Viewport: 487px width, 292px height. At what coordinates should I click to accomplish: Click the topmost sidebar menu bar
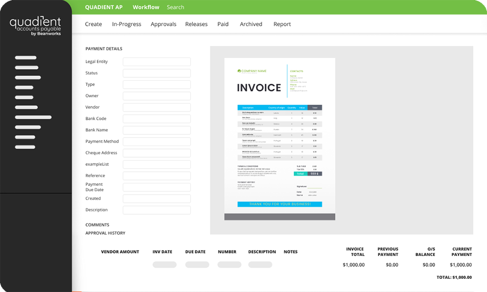26,57
